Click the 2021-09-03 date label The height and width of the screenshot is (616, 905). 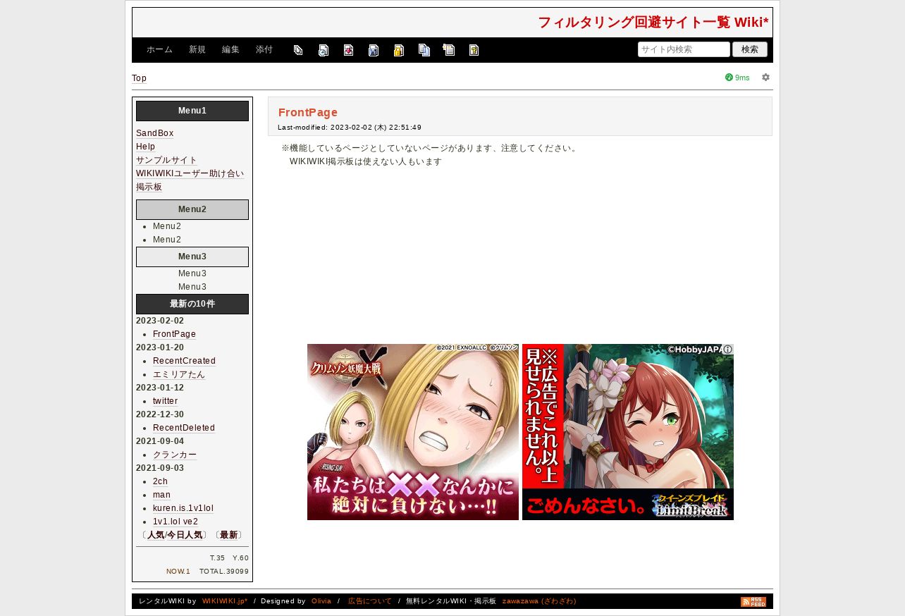pyautogui.click(x=160, y=468)
